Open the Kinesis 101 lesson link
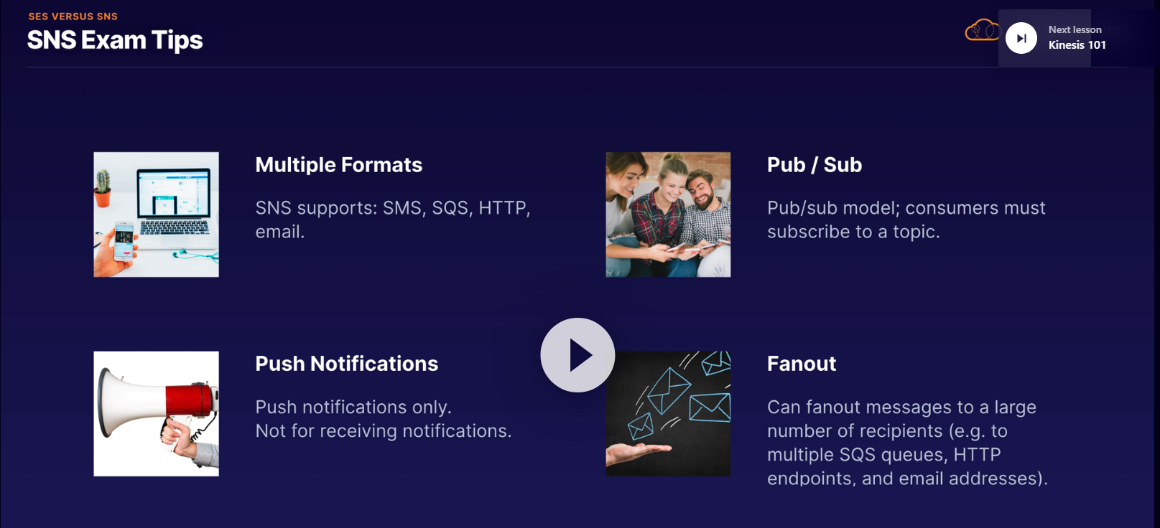The width and height of the screenshot is (1160, 528). pos(1077,45)
